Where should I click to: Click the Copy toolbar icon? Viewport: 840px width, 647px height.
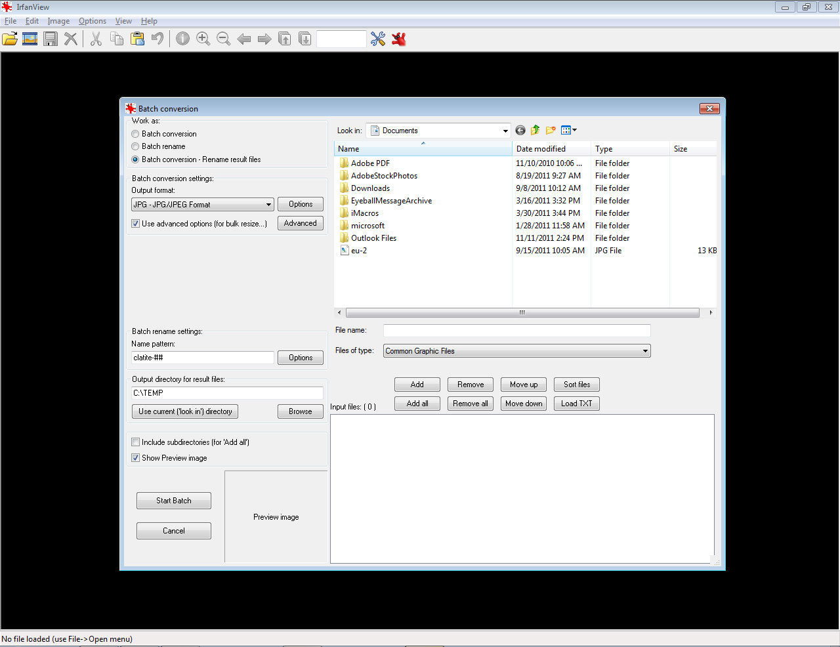click(117, 39)
